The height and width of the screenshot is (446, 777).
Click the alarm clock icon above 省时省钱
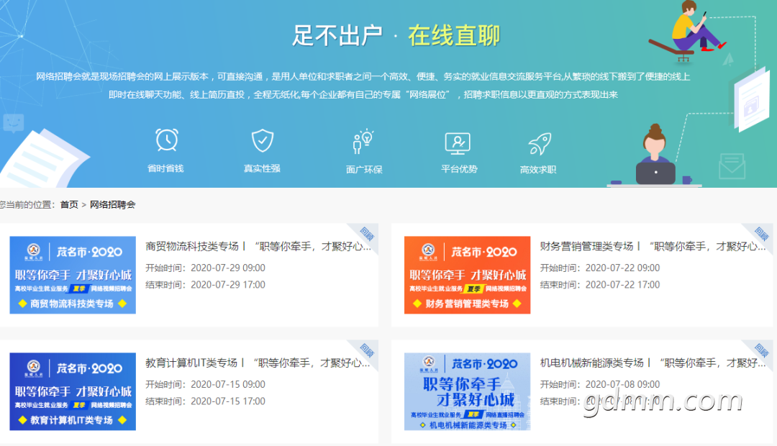coord(166,140)
